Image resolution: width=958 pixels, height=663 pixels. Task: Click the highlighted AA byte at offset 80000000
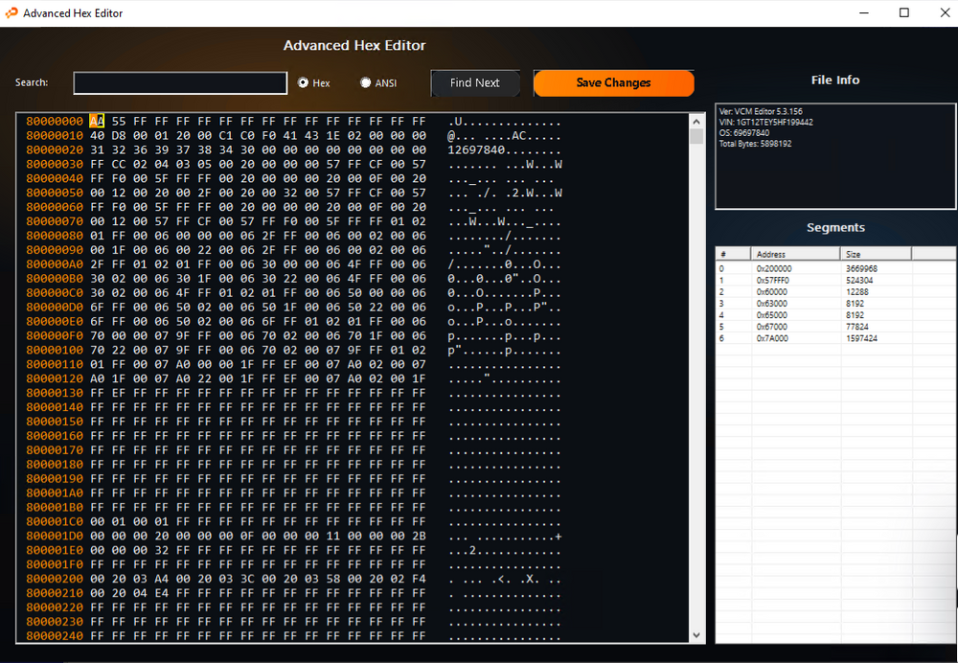[97, 122]
